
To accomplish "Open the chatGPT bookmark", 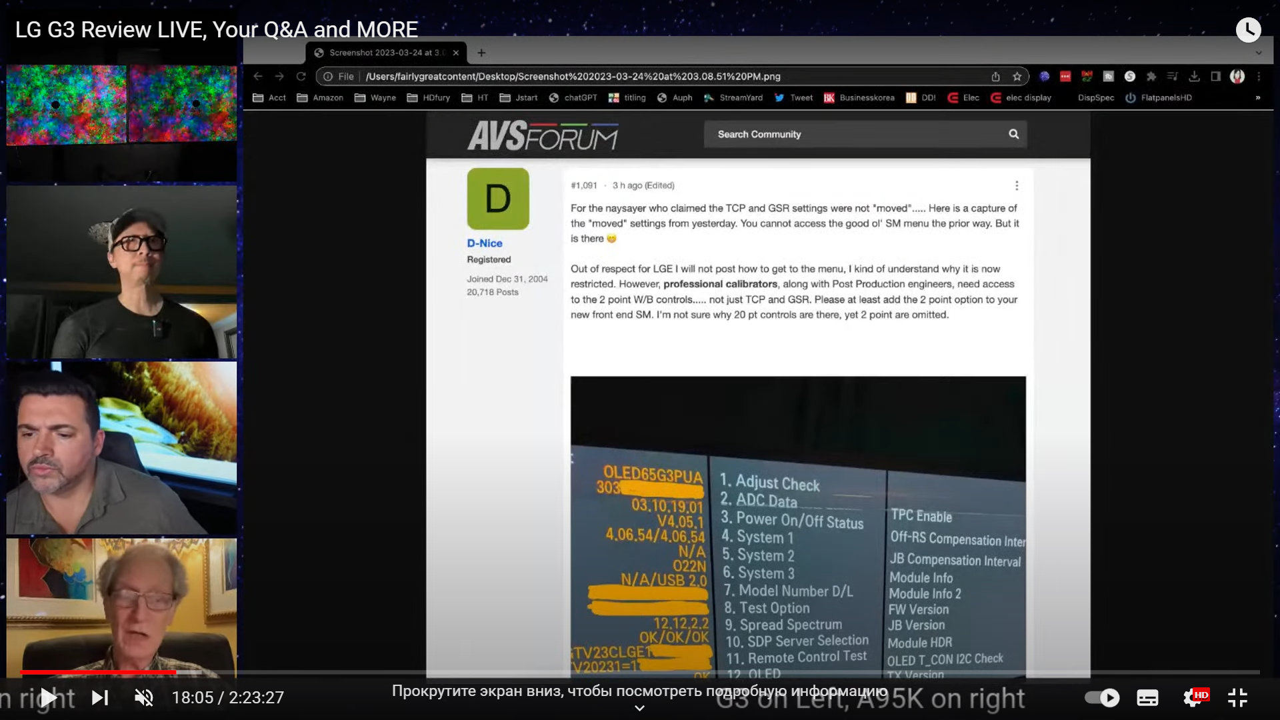I will [573, 97].
